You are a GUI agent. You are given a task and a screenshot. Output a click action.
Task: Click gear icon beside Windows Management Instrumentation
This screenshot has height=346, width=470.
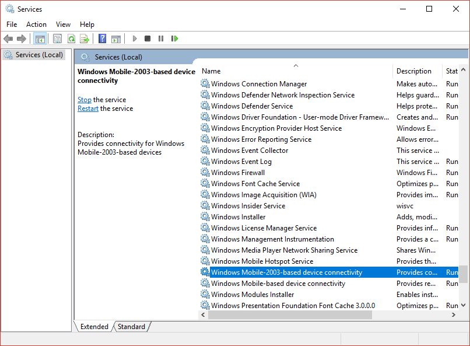click(205, 239)
